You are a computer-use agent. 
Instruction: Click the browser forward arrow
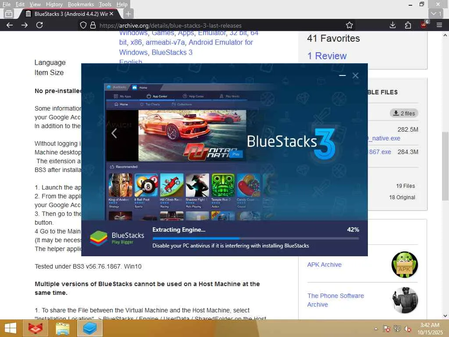[x=25, y=25]
